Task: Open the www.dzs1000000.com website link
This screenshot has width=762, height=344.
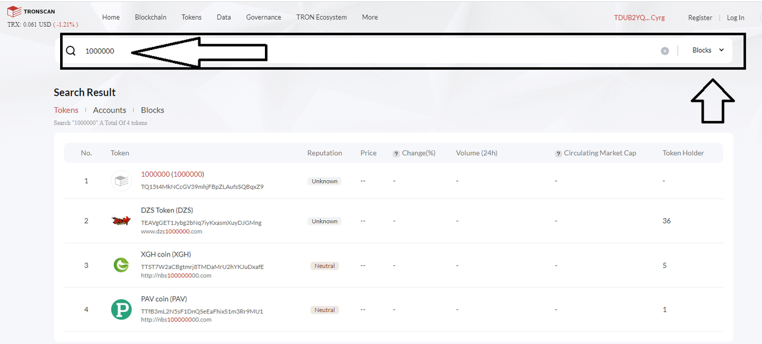Action: [x=171, y=231]
